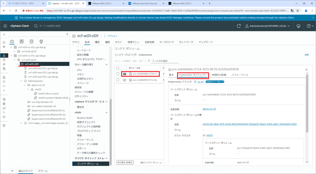Open the データストア tab
This screenshot has width=316, height=174.
tap(167, 42)
